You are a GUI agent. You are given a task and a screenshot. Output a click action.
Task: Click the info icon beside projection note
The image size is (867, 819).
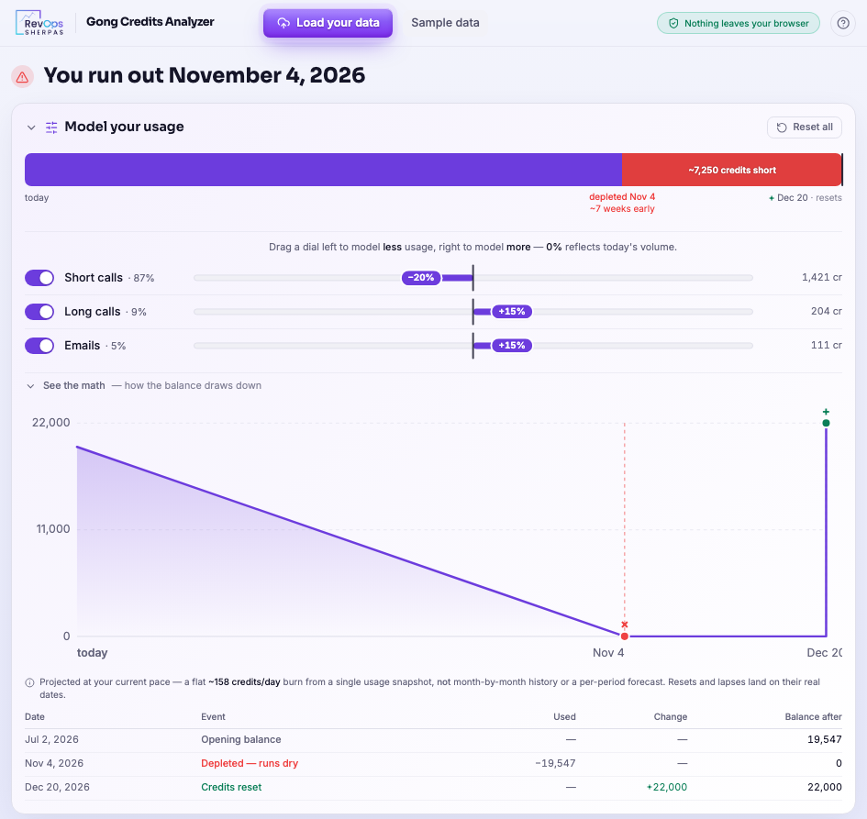pyautogui.click(x=30, y=682)
